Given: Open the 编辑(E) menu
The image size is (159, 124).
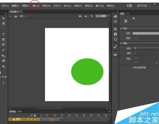Looking at the screenshot, I should tap(15, 6).
